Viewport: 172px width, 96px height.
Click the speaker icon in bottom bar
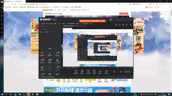click(x=106, y=71)
